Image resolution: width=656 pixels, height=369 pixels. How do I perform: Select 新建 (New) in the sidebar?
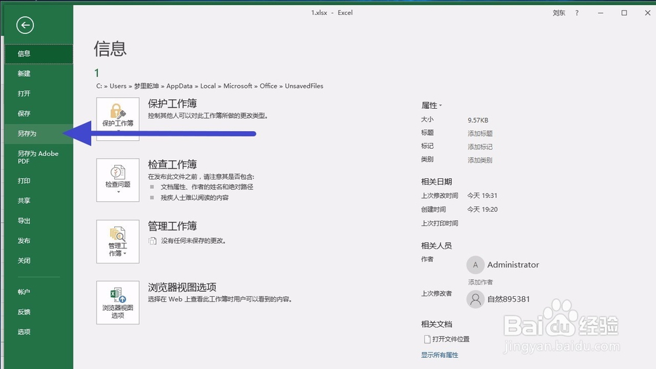pyautogui.click(x=39, y=73)
